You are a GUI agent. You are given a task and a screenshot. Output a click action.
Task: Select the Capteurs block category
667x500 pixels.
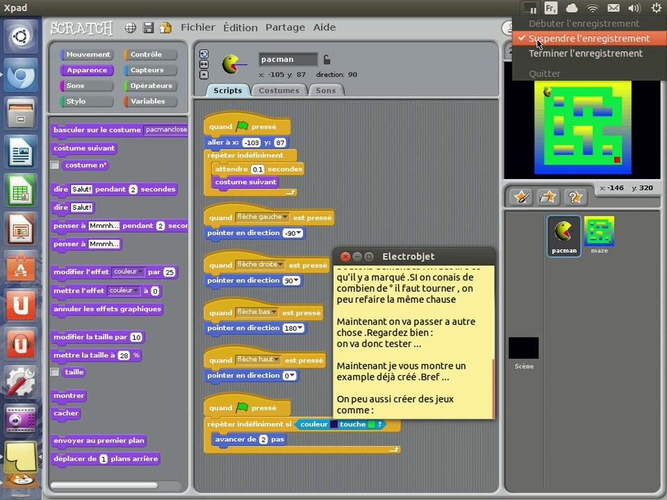(151, 70)
